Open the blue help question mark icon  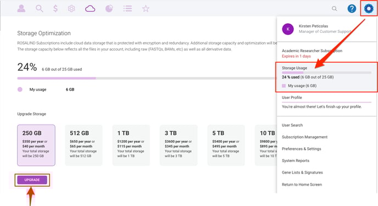click(x=352, y=9)
